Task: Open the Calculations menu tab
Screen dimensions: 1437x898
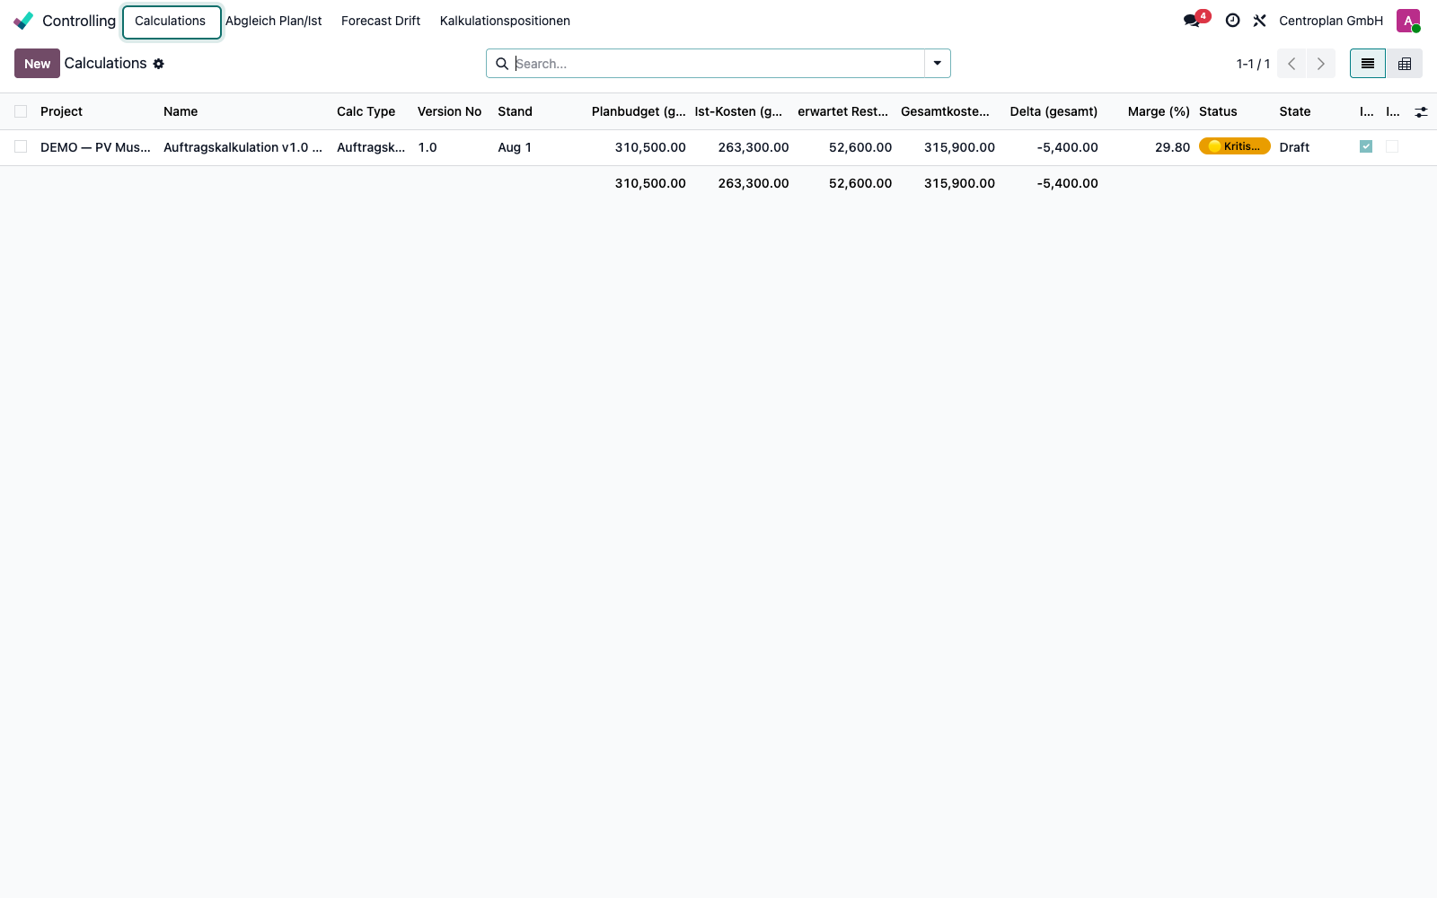Action: coord(171,22)
